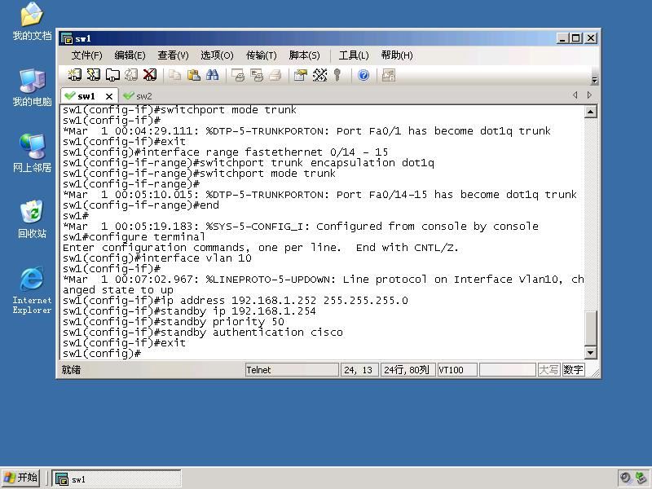Click the terminal scrollbar up arrow
Image resolution: width=652 pixels, height=489 pixels.
pos(590,112)
